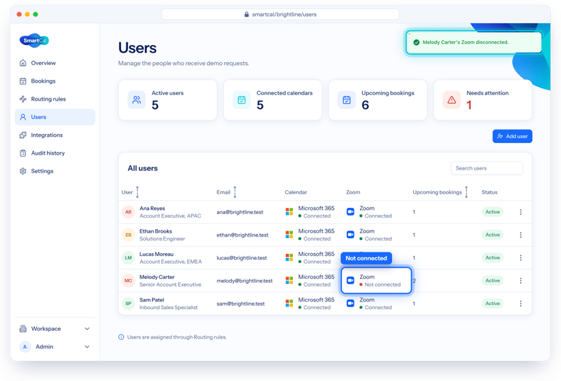
Task: Click the Upcoming bookings card icon
Action: pos(347,100)
